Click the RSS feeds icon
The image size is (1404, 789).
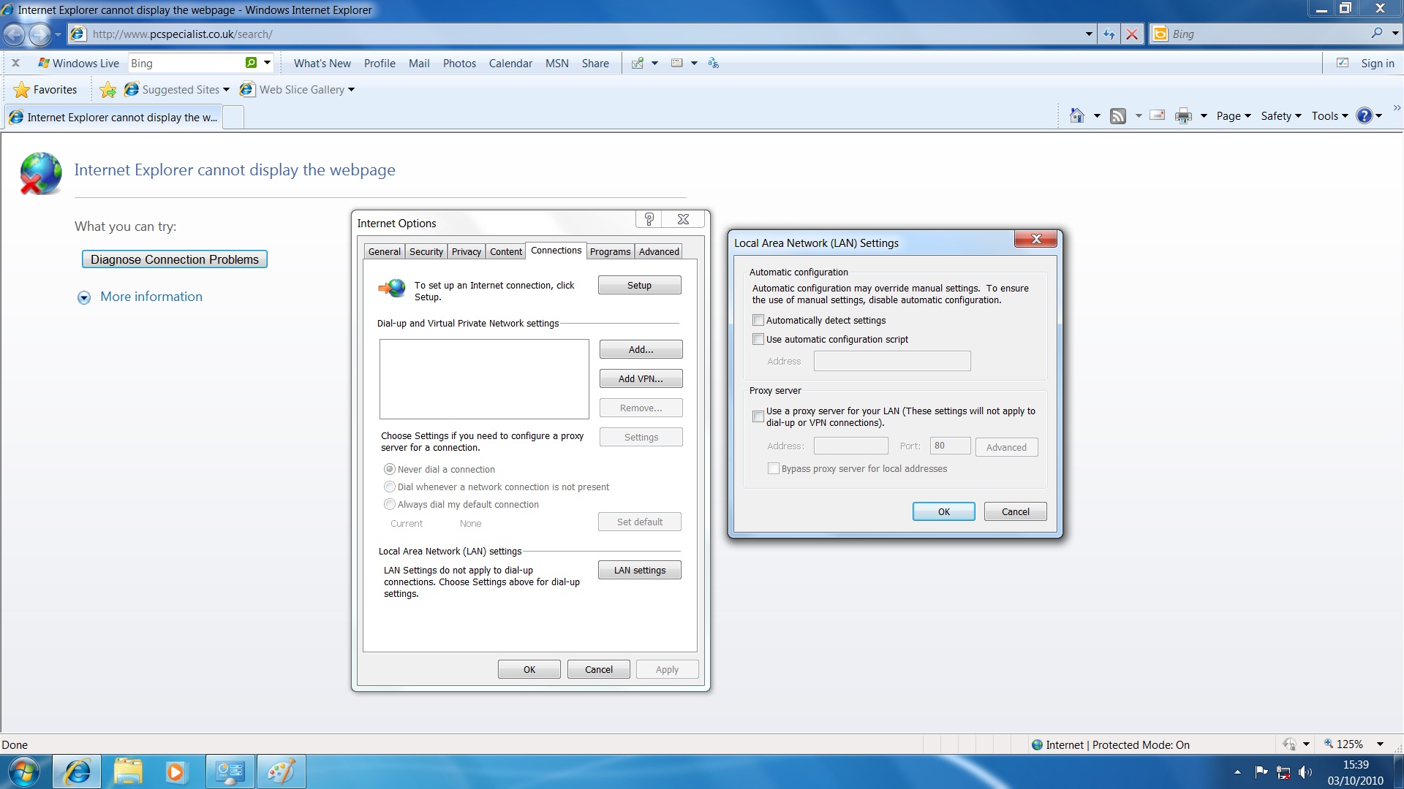pos(1117,115)
